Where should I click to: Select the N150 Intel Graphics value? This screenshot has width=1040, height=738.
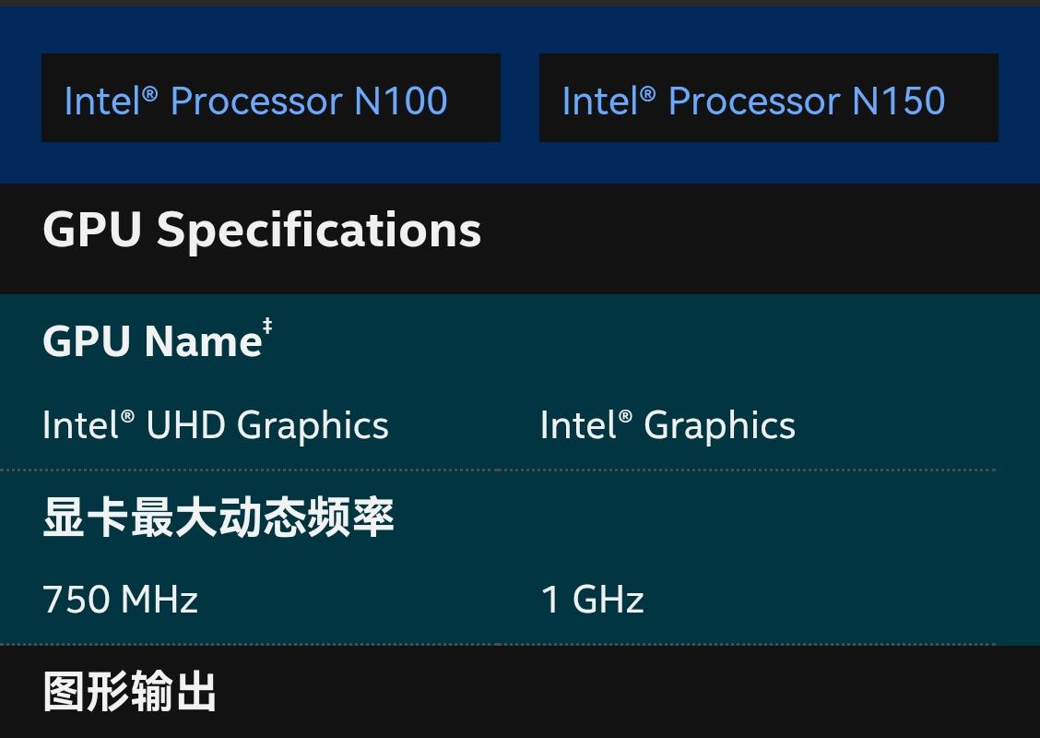[668, 425]
